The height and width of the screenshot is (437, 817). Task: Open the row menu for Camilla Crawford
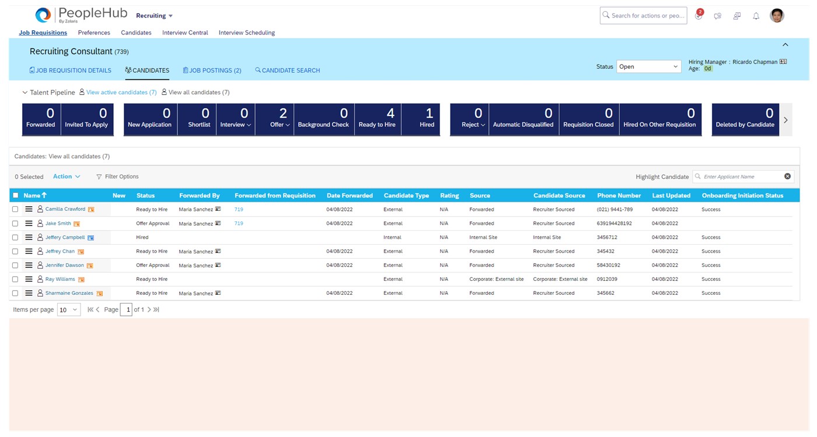[x=29, y=209]
